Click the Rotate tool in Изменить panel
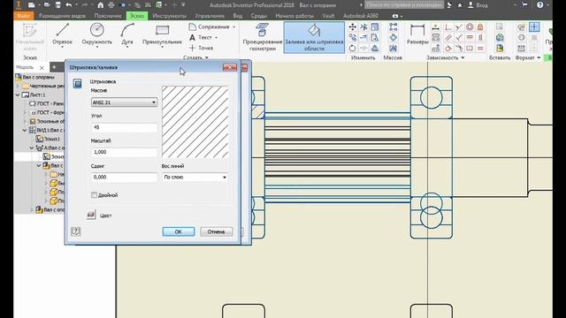 point(353,48)
